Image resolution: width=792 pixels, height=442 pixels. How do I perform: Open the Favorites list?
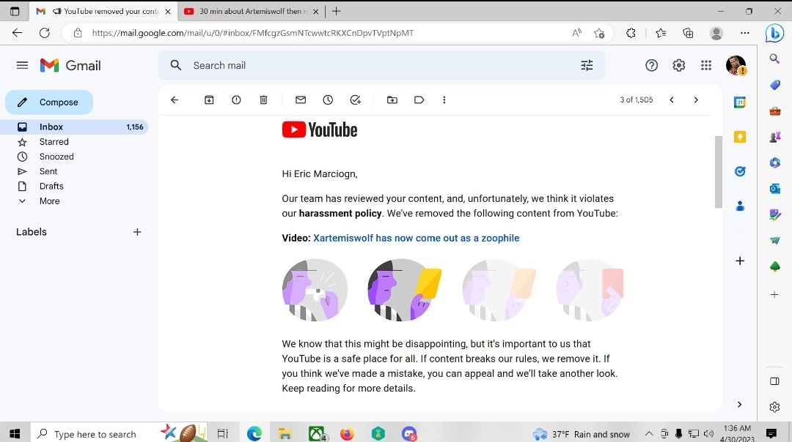coord(661,33)
